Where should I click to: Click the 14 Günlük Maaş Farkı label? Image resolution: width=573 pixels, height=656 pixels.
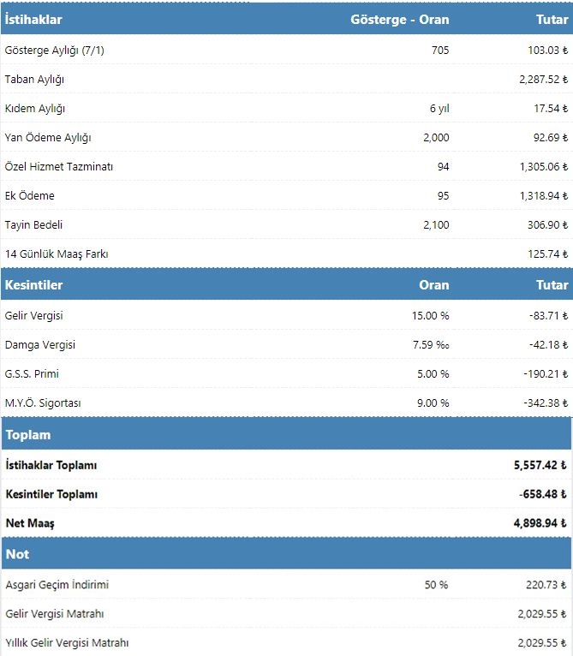pos(57,254)
